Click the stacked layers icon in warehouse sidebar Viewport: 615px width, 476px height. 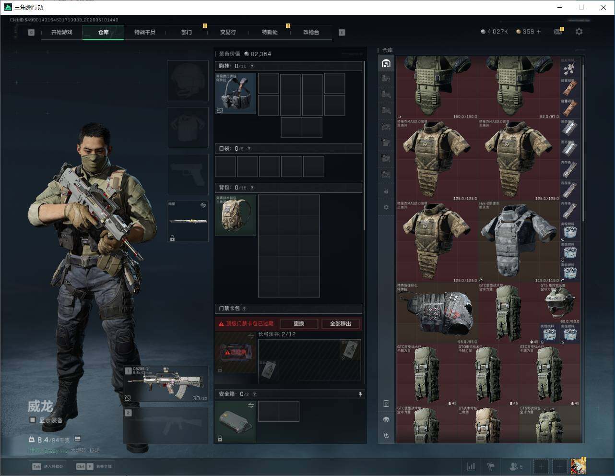click(386, 419)
